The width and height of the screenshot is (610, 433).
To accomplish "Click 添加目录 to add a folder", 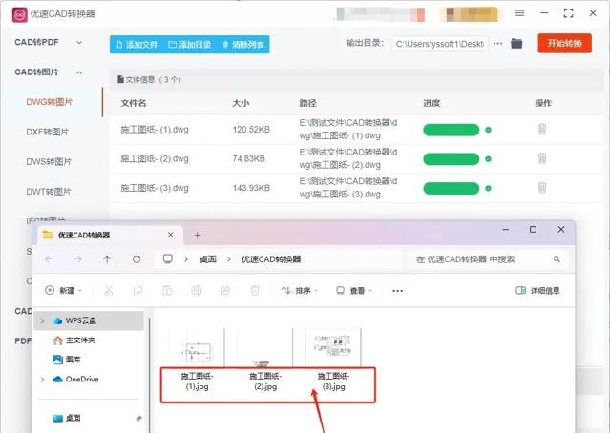I will [x=189, y=45].
